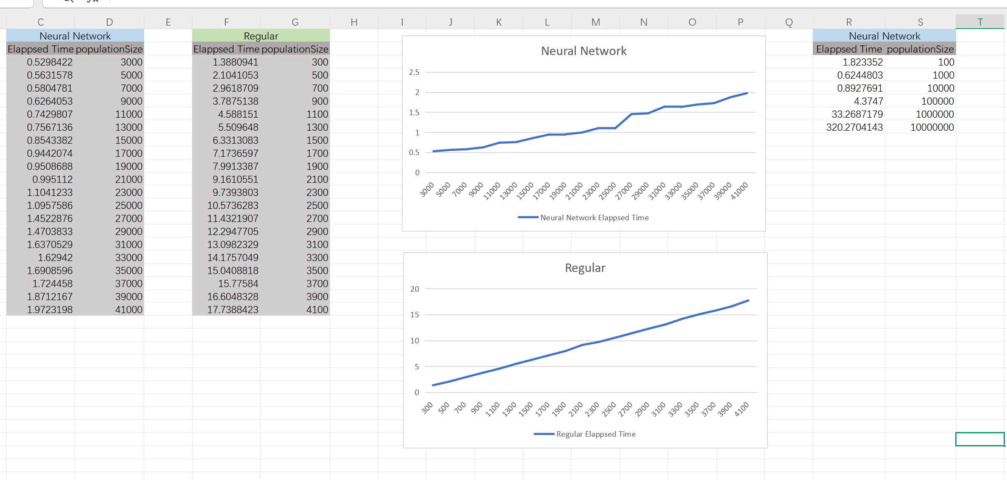
Task: Click cell with value 0.5298422
Action: 50,62
